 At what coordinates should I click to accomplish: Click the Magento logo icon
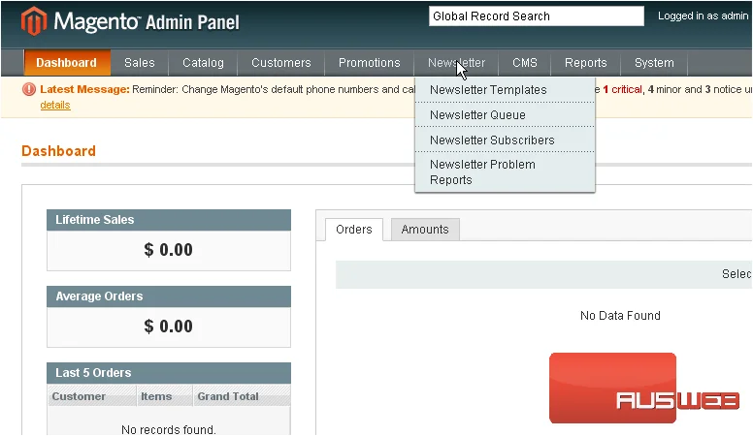(x=34, y=21)
